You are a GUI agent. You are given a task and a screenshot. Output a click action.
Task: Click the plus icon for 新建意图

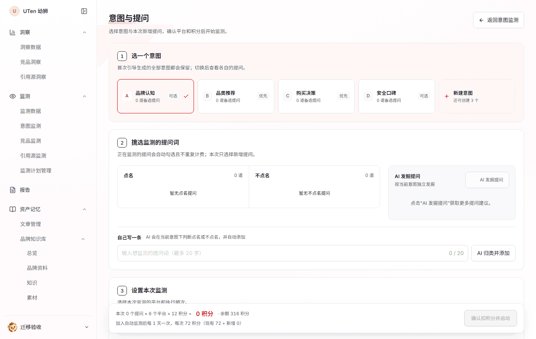(x=447, y=96)
